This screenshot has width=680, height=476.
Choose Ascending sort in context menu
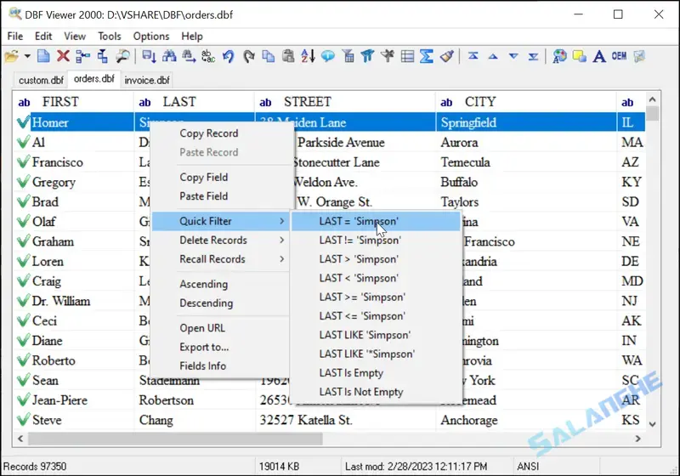[220, 284]
